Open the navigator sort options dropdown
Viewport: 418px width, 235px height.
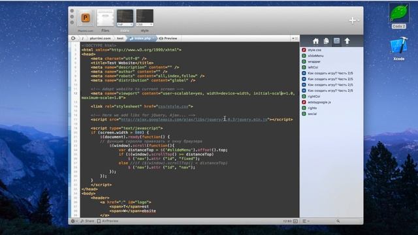[x=306, y=221]
